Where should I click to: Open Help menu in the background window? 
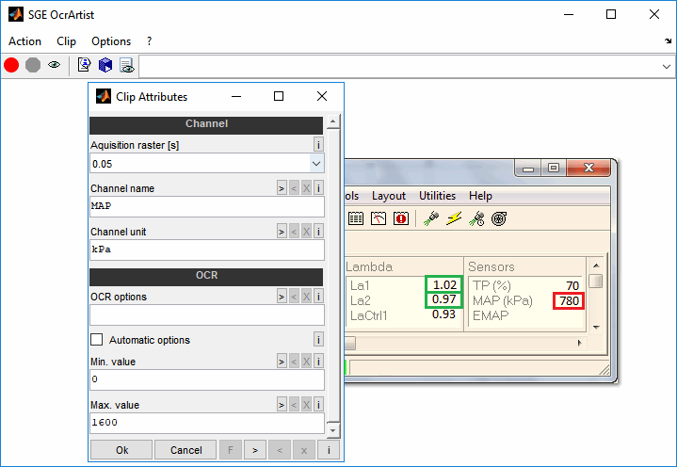coord(480,196)
